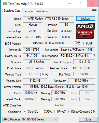
Task: Select the Graphics Card tab
Action: tap(12, 11)
